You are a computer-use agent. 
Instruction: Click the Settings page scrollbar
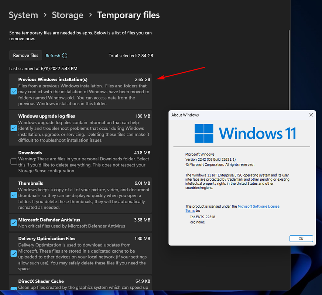[289, 70]
